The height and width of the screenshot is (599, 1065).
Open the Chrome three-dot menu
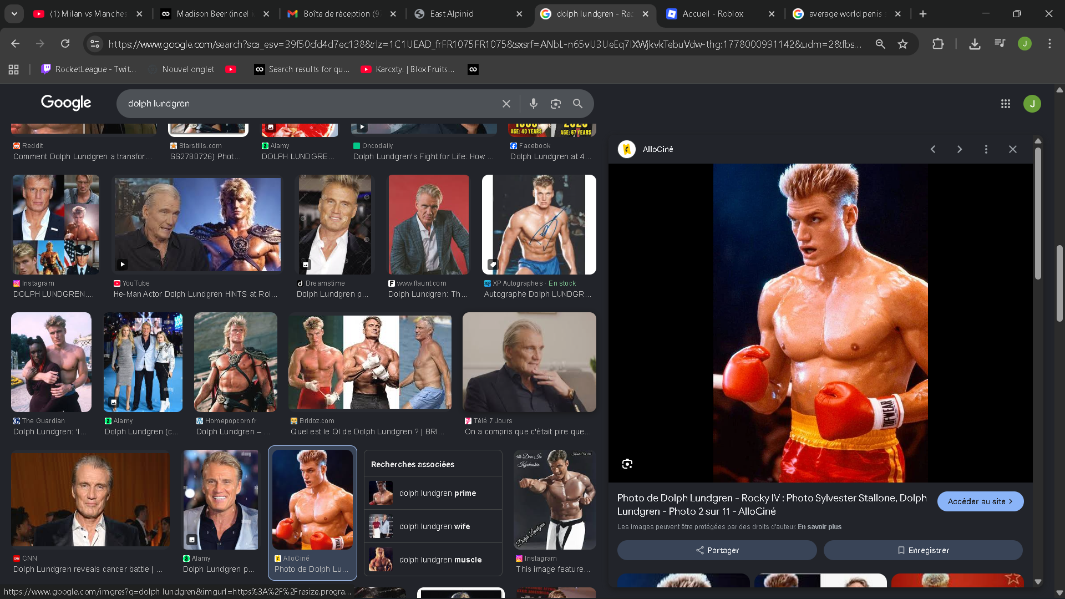pos(1049,44)
